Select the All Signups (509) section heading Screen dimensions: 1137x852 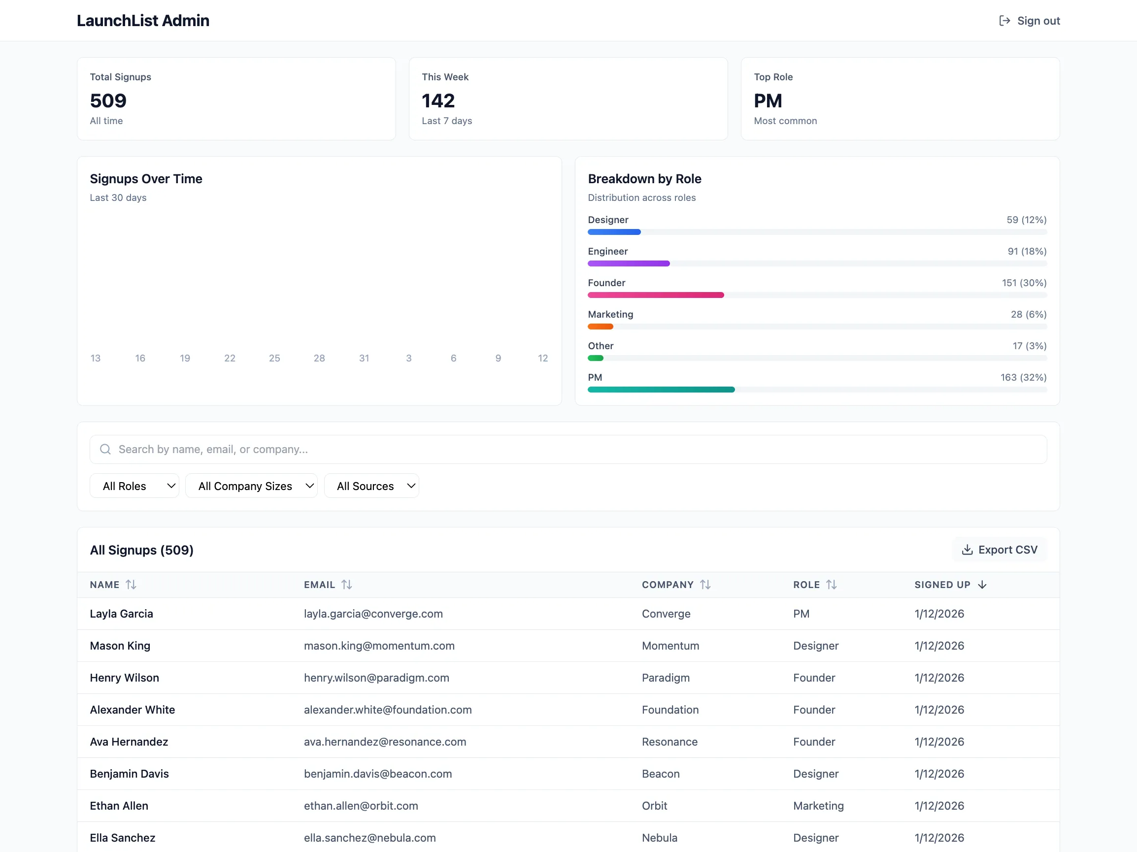[x=141, y=550]
